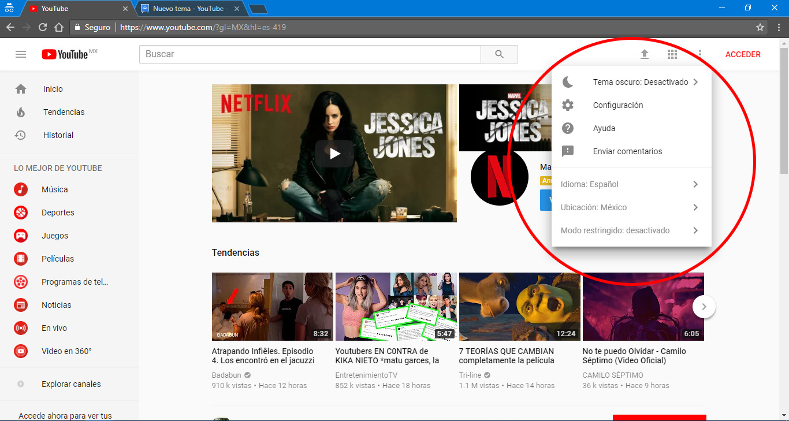The height and width of the screenshot is (421, 789).
Task: Click the Explorar canales plus icon
Action: (21, 384)
